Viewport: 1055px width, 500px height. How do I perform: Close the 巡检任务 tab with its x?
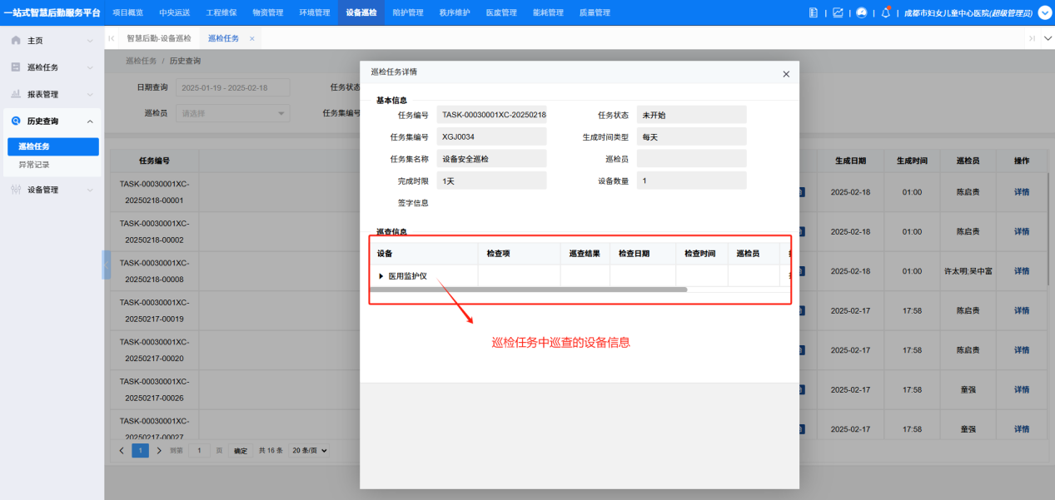(252, 38)
